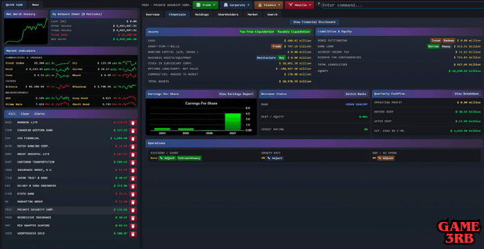Expand the red Hostile dropdown menu
The height and width of the screenshot is (249, 484).
click(299, 5)
